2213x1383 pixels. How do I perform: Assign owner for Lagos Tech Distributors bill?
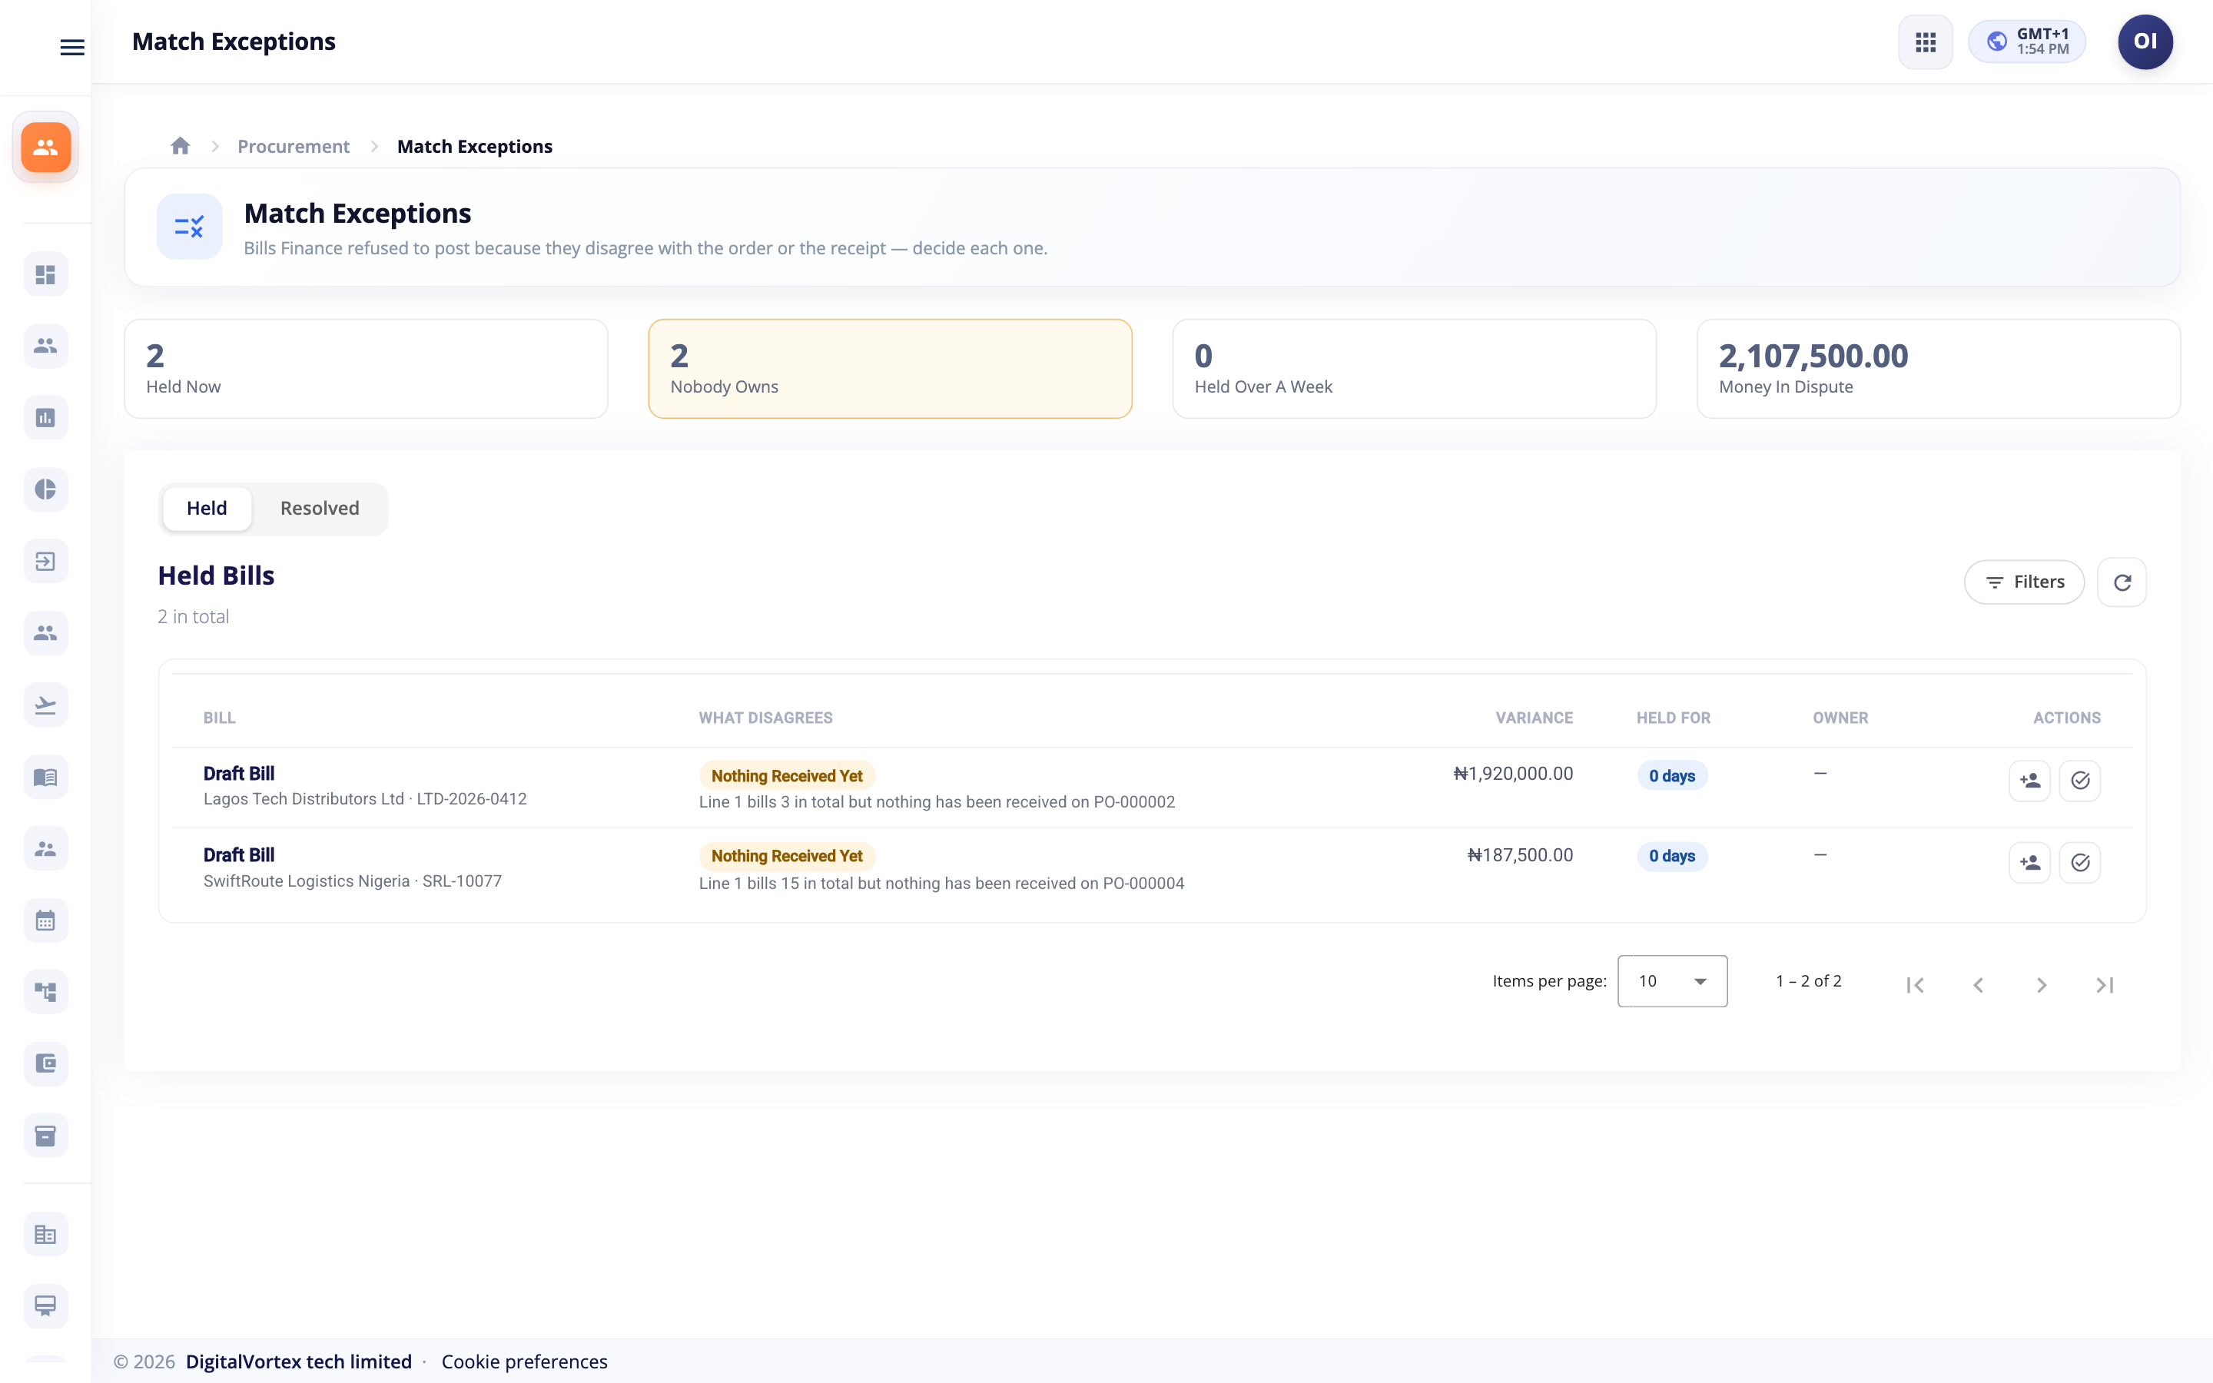tap(2029, 780)
